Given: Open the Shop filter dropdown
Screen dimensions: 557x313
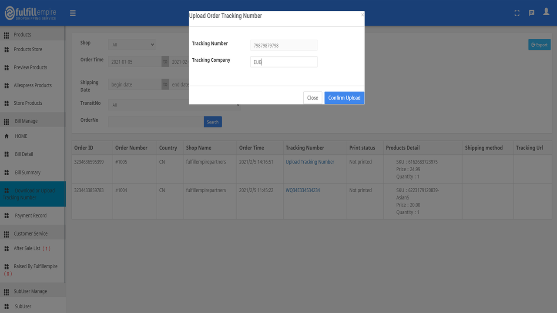Looking at the screenshot, I should pos(132,44).
